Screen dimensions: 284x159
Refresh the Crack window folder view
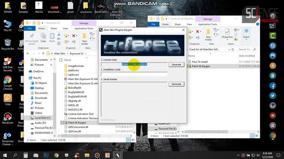pos(233,49)
